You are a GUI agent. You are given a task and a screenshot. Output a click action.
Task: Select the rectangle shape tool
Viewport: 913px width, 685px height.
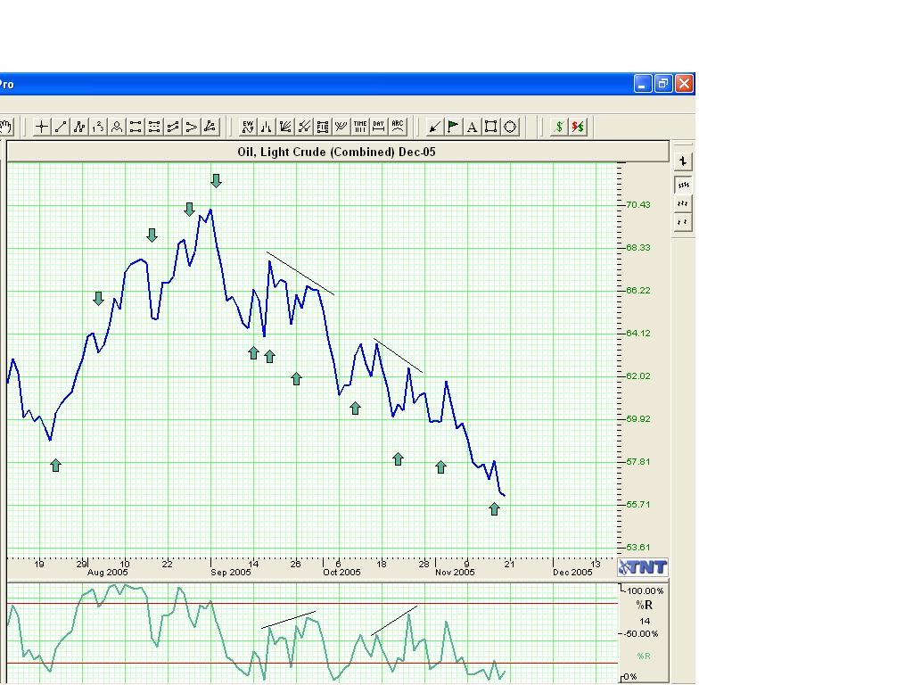[490, 127]
